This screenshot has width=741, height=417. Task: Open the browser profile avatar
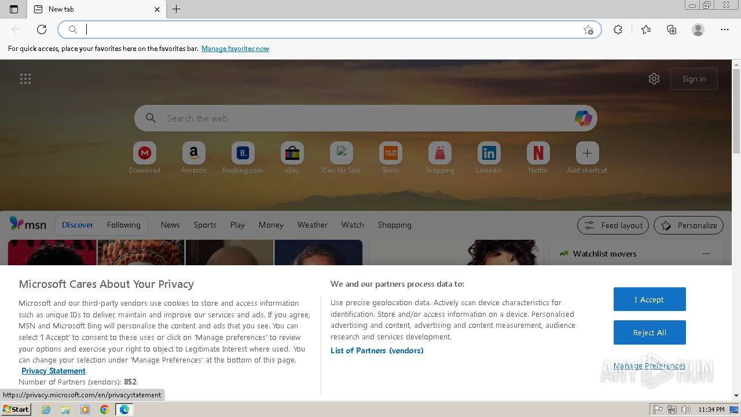coord(698,30)
